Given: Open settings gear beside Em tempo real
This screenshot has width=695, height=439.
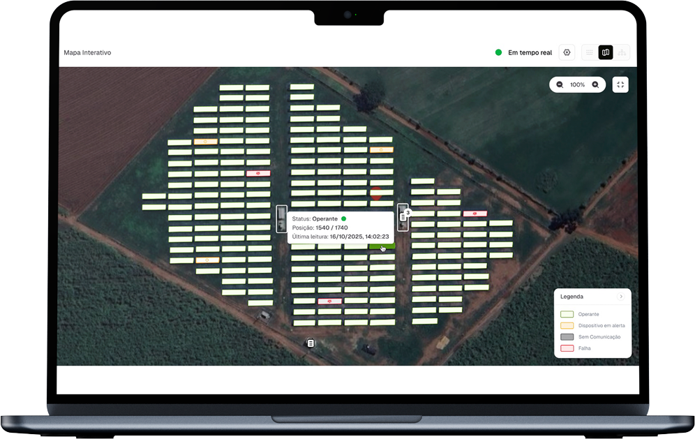Looking at the screenshot, I should pyautogui.click(x=567, y=52).
